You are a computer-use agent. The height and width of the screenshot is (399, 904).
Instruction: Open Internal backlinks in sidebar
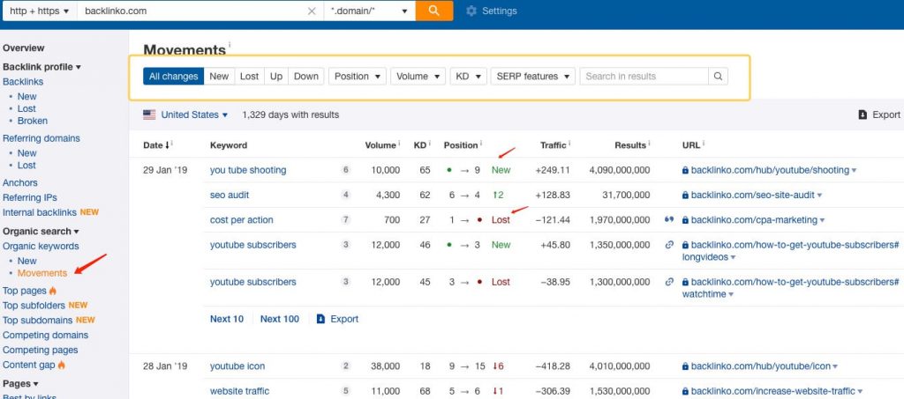click(40, 213)
